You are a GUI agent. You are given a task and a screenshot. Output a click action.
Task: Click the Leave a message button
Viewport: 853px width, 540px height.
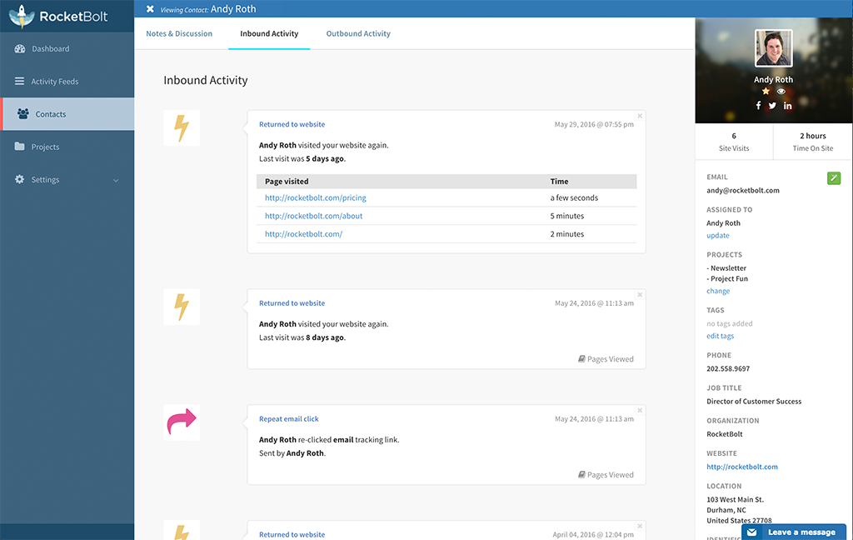tap(794, 532)
